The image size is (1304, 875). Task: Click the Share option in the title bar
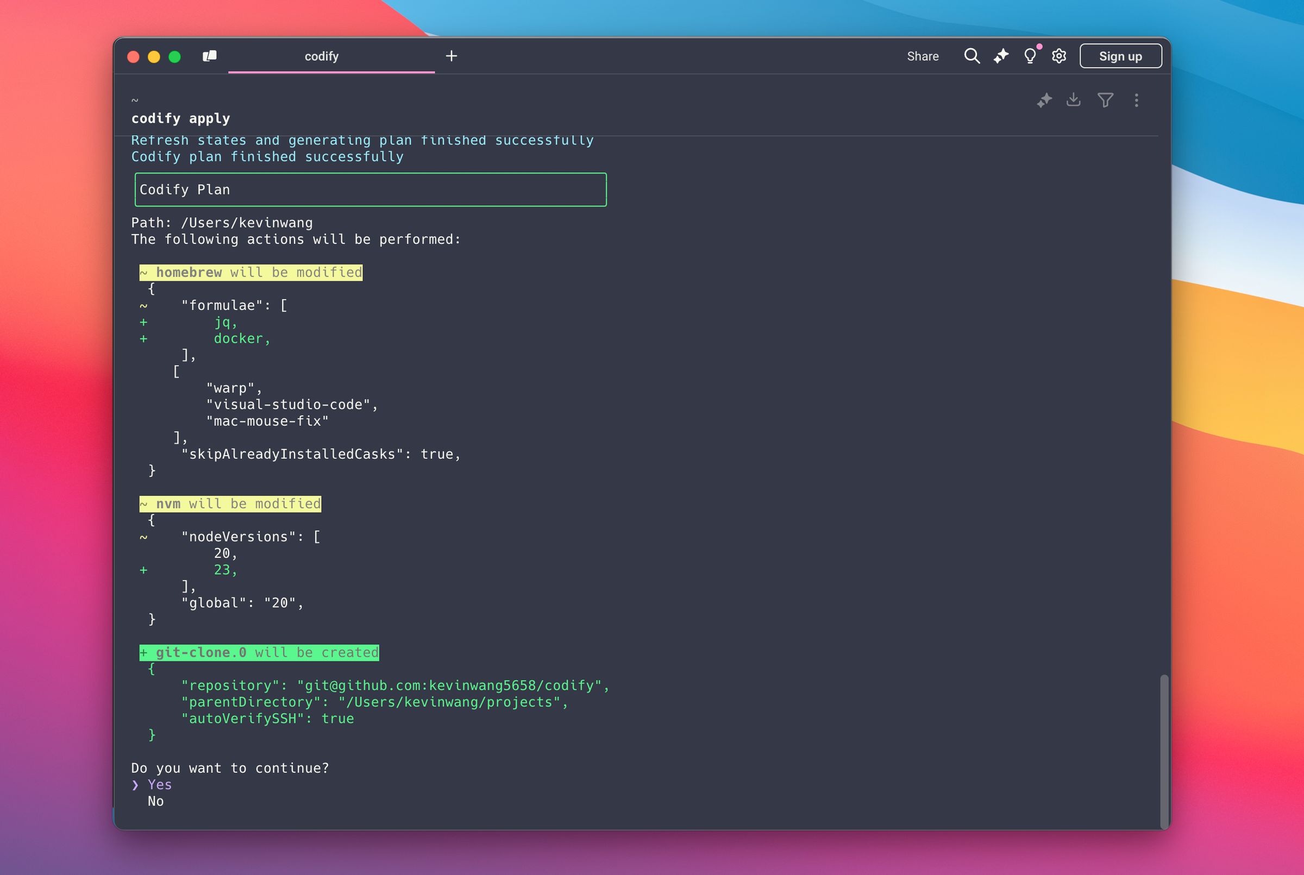[x=923, y=56]
